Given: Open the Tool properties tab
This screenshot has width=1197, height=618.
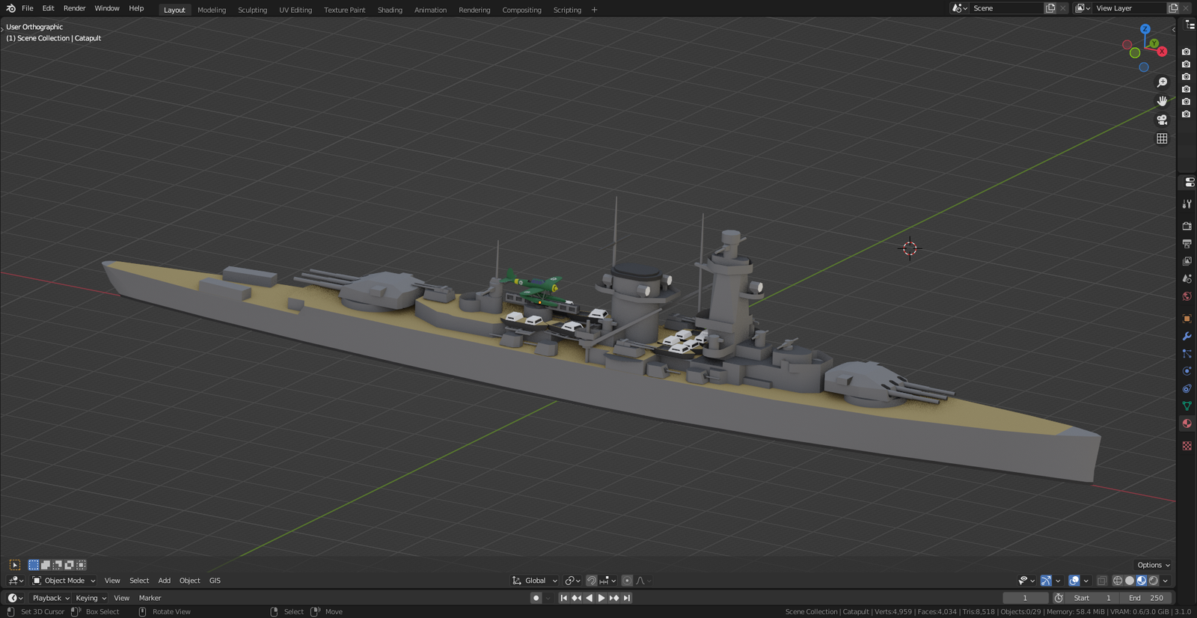Looking at the screenshot, I should [x=1187, y=204].
